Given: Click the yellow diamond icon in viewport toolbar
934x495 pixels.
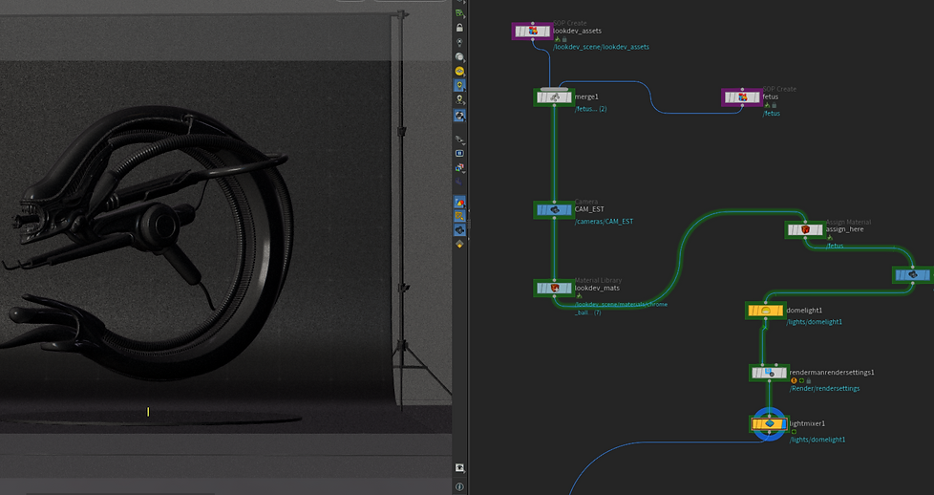Looking at the screenshot, I should point(459,244).
